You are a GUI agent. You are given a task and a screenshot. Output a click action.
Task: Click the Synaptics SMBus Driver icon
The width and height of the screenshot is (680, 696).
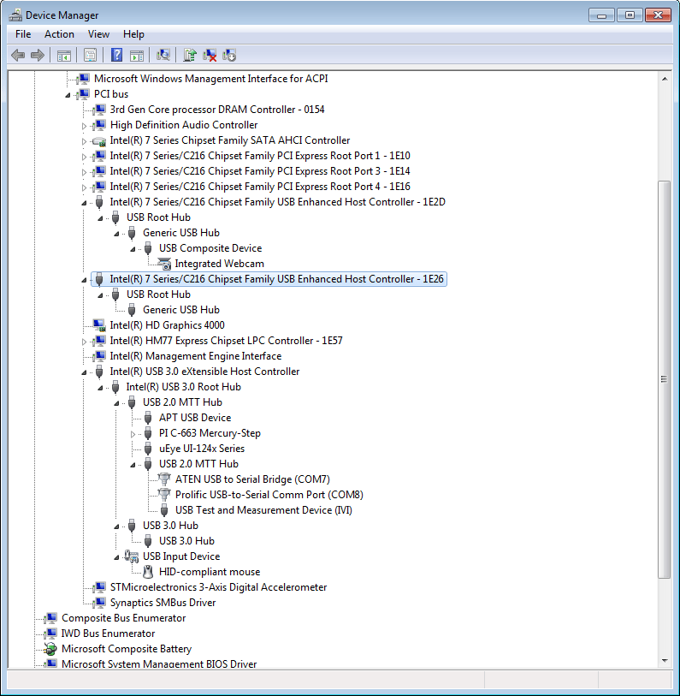99,603
